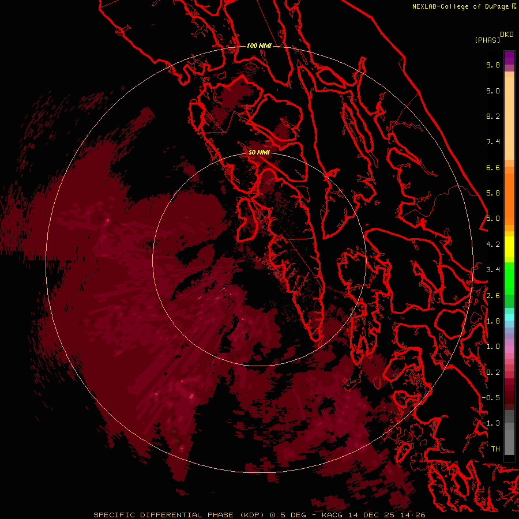This screenshot has height=519, width=519.
Task: Click the 0.2 legend scale value
Action: click(x=493, y=373)
